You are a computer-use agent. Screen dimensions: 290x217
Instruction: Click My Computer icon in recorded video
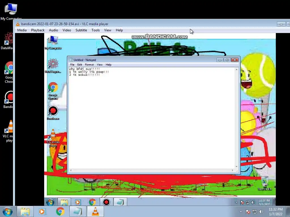53,43
